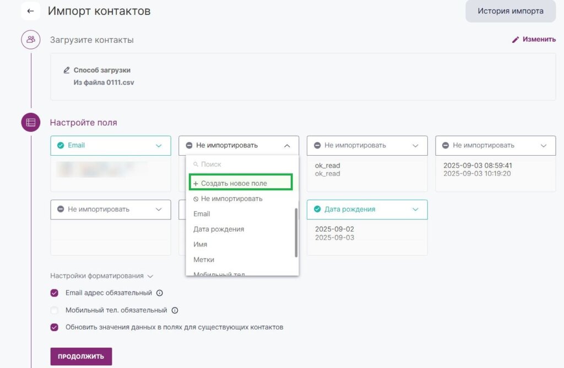
Task: Toggle the update existing contacts checkbox
Action: point(55,327)
